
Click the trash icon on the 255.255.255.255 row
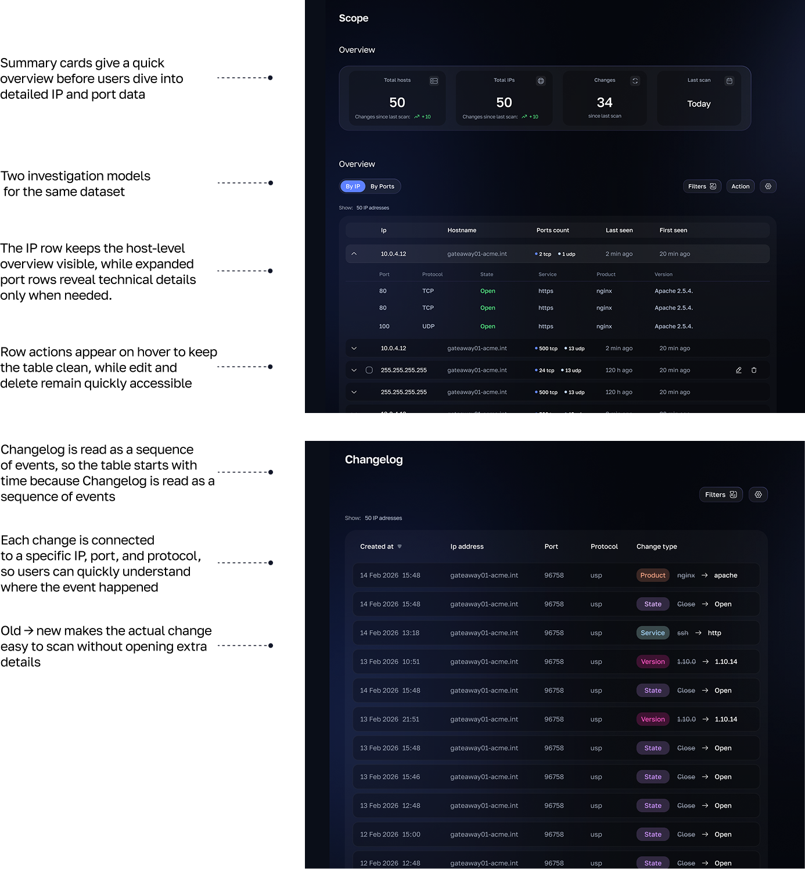point(754,370)
